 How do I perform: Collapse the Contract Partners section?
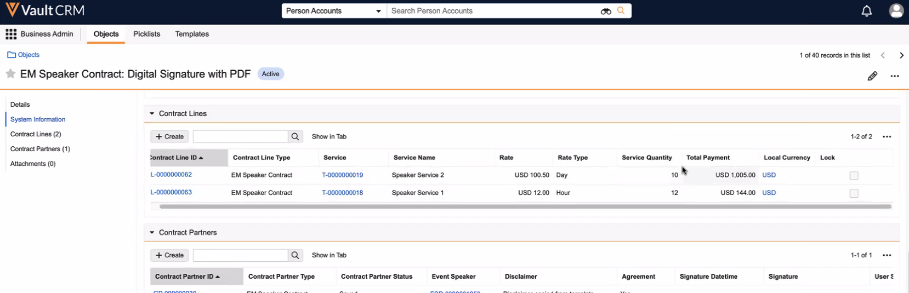152,232
